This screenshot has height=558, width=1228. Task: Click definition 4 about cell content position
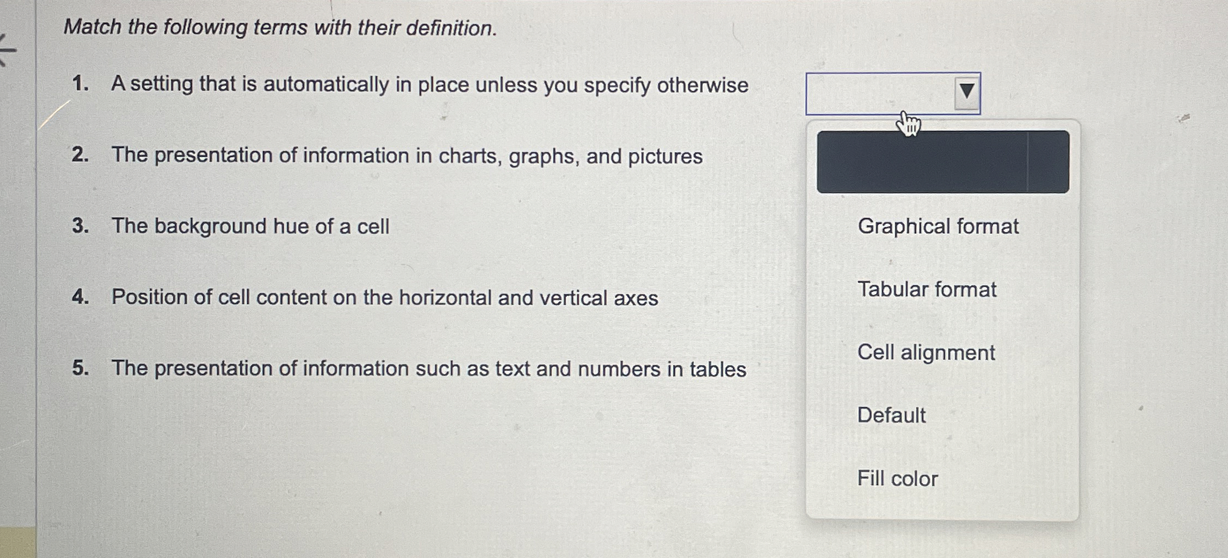[x=384, y=297]
